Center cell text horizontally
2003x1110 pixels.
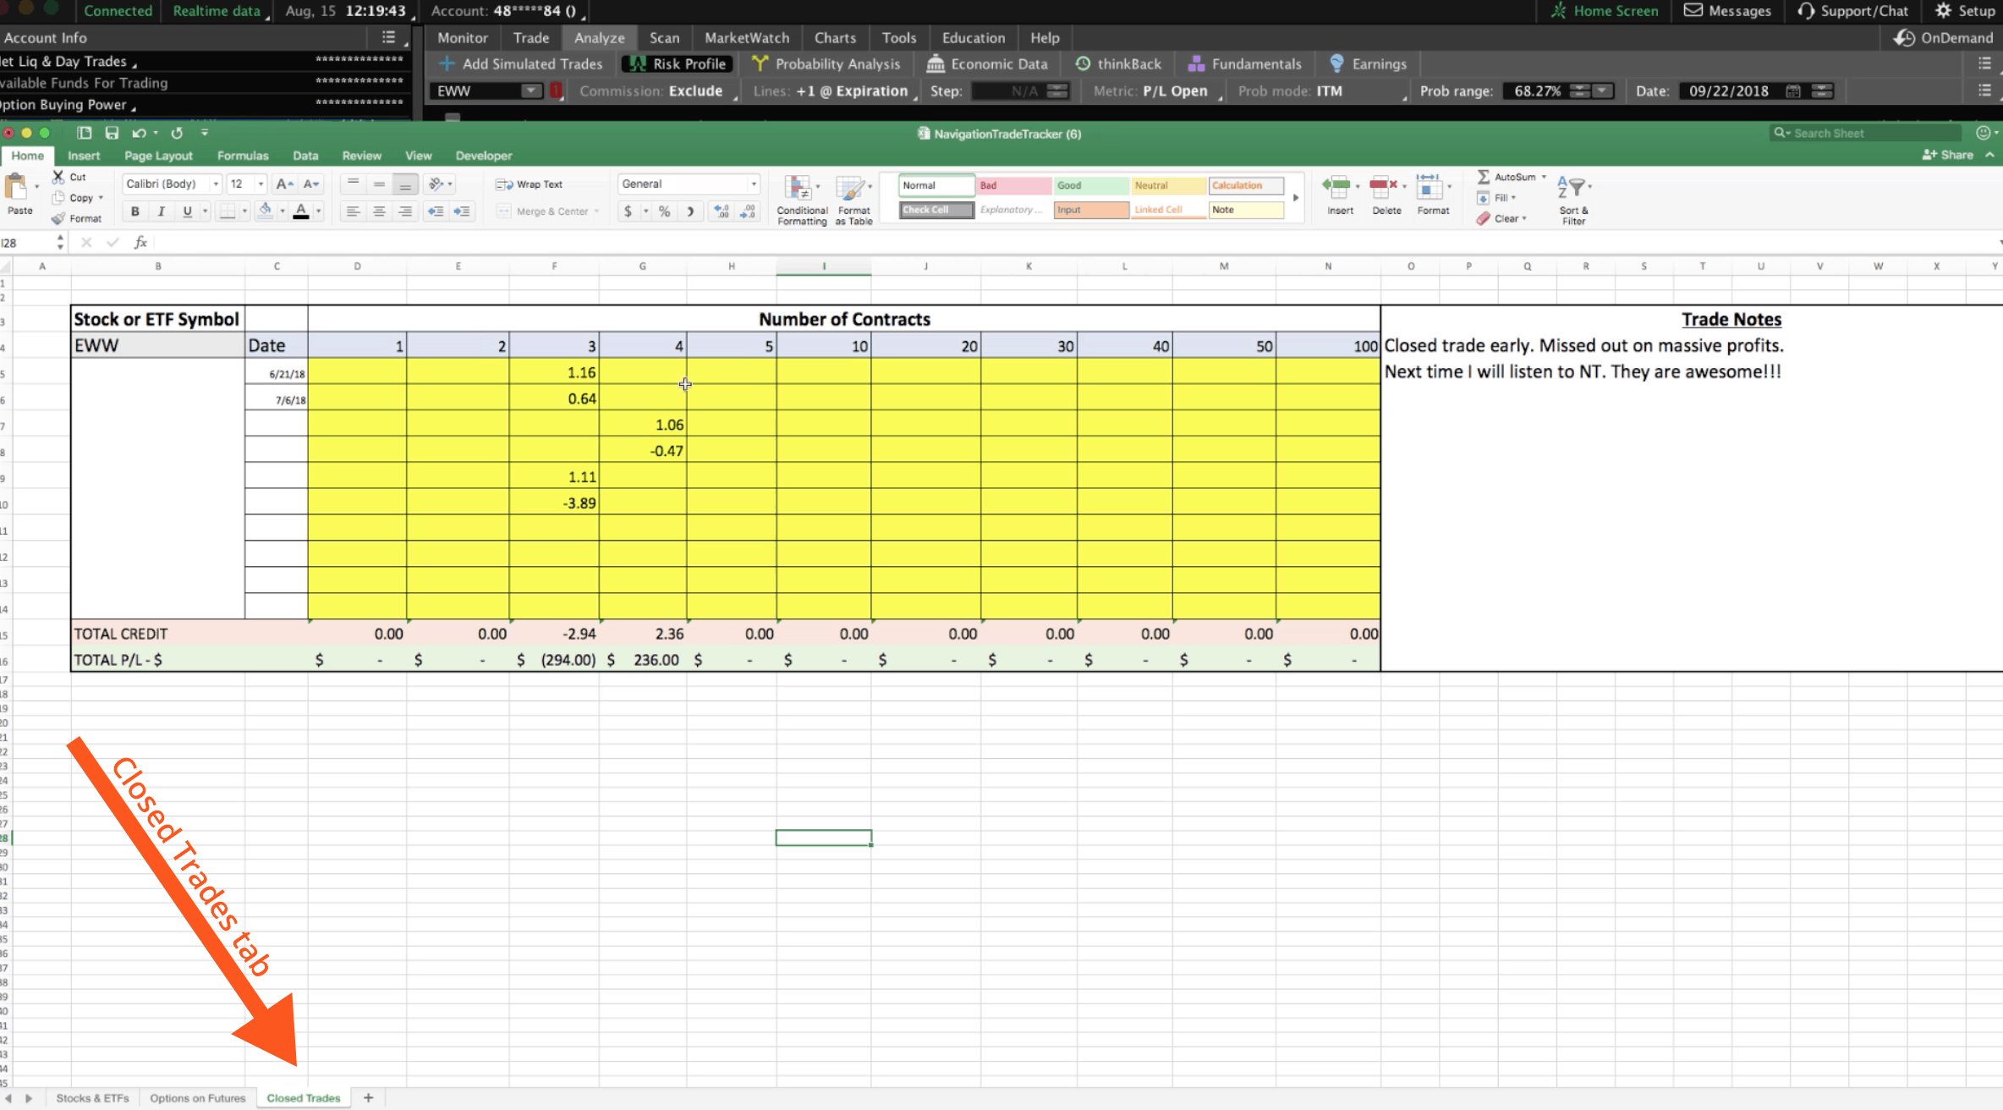click(379, 212)
